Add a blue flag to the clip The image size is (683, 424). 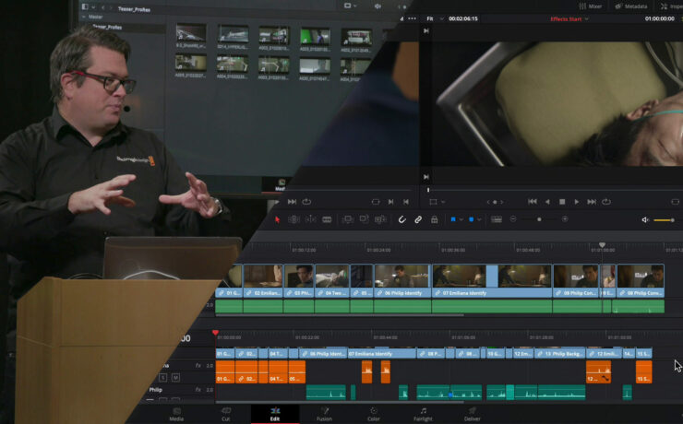pyautogui.click(x=453, y=219)
